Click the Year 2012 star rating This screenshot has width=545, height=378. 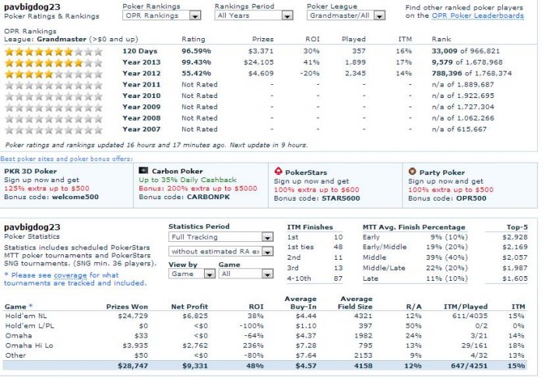click(54, 73)
